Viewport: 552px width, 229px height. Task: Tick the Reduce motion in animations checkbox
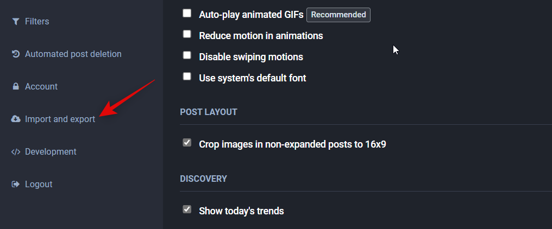(187, 34)
